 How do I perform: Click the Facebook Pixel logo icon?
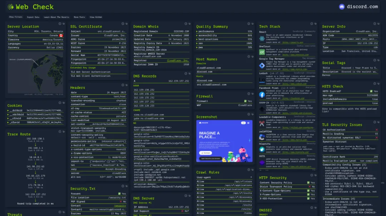(262, 95)
